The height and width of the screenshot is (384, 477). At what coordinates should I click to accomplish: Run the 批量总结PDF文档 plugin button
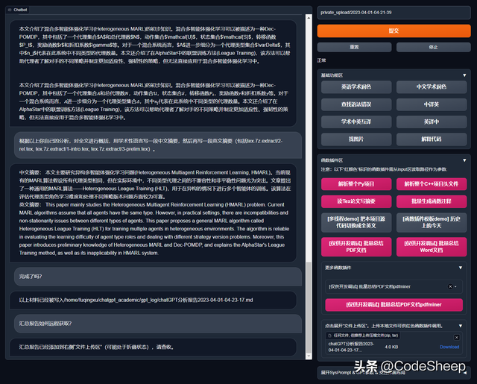point(356,247)
